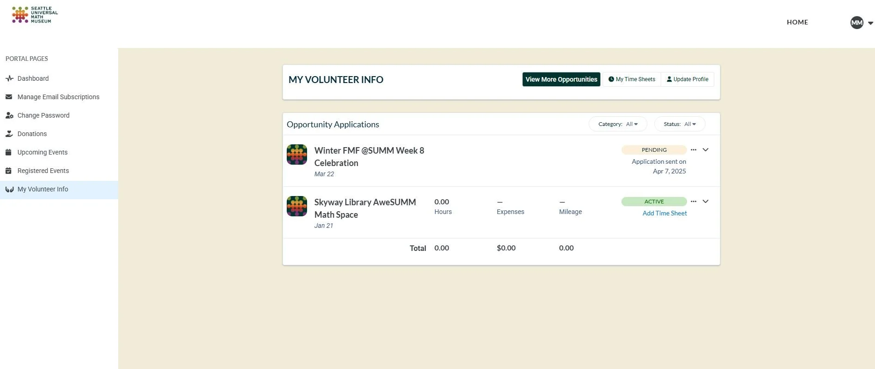This screenshot has width=875, height=369.
Task: Click the 'MY VOLUNTEER INFO' heading
Action: click(x=336, y=79)
